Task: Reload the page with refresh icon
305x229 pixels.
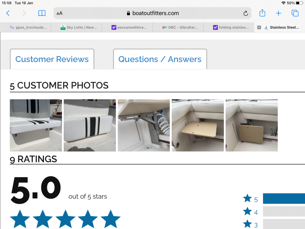Action: pyautogui.click(x=246, y=13)
